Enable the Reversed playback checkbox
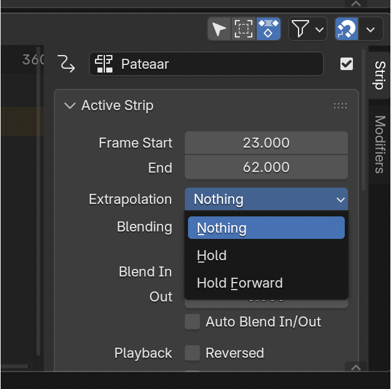The height and width of the screenshot is (389, 391). [x=193, y=353]
